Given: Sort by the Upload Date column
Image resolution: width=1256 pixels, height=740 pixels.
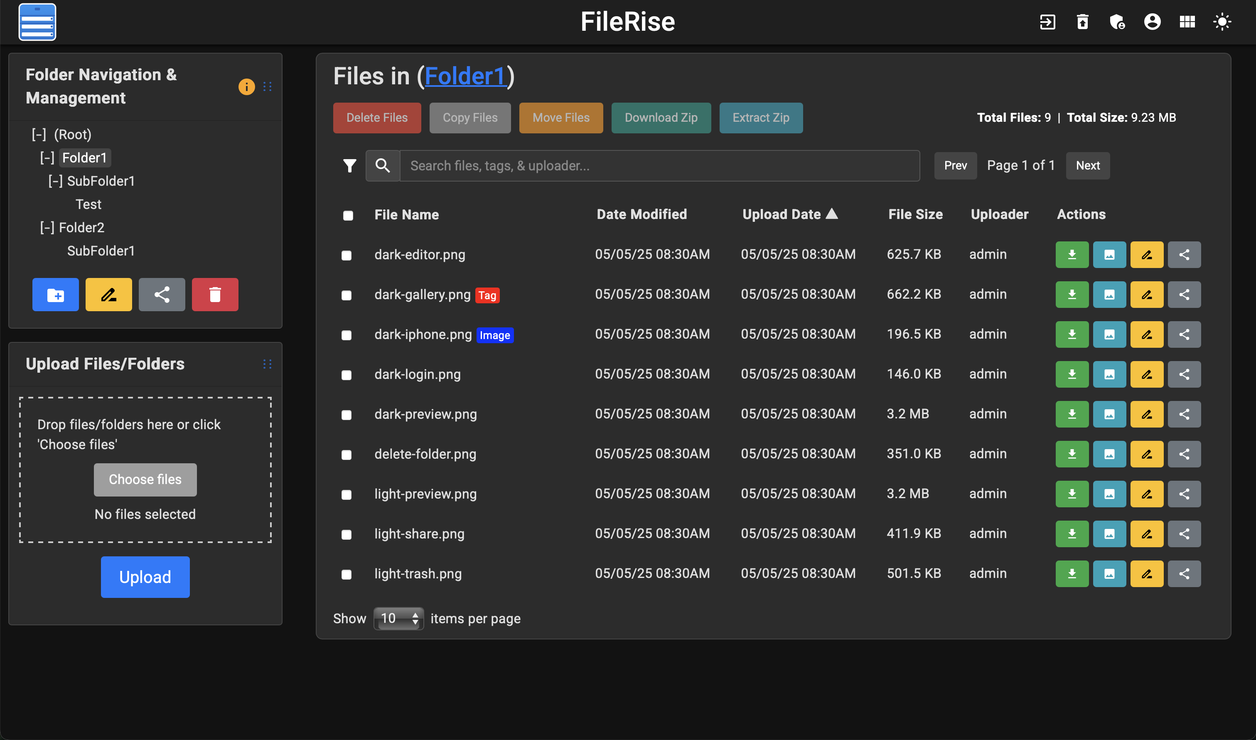Looking at the screenshot, I should pyautogui.click(x=782, y=214).
